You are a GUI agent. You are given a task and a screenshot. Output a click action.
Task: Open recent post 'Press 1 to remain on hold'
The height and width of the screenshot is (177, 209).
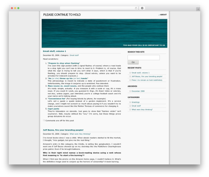tap(147, 80)
